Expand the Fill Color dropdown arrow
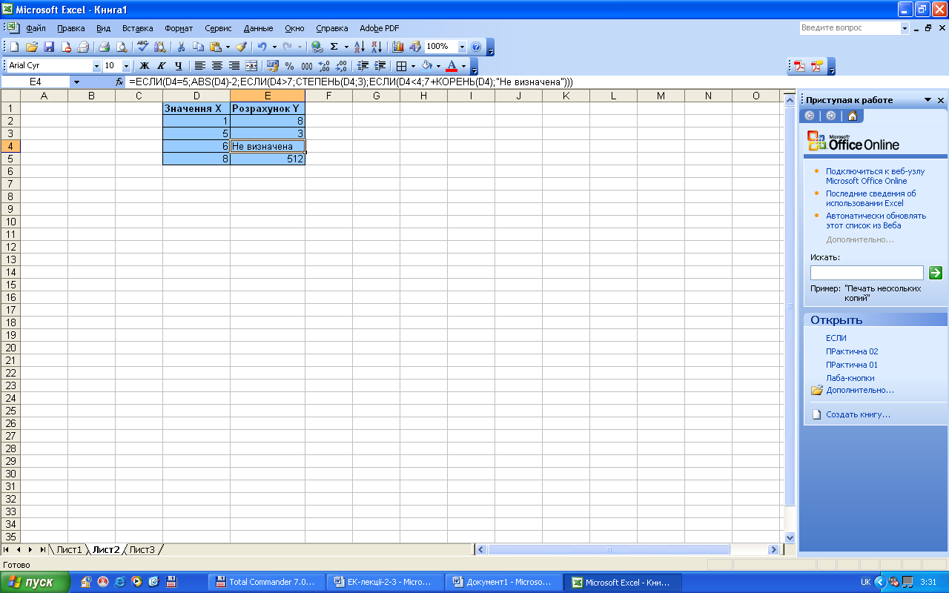 point(438,66)
